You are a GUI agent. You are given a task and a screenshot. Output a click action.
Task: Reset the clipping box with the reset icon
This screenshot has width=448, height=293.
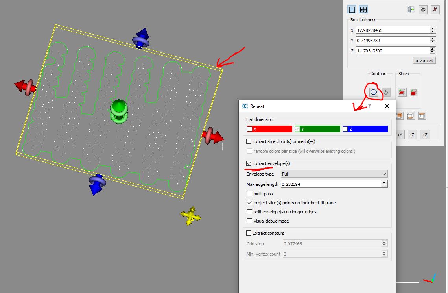[x=423, y=10]
